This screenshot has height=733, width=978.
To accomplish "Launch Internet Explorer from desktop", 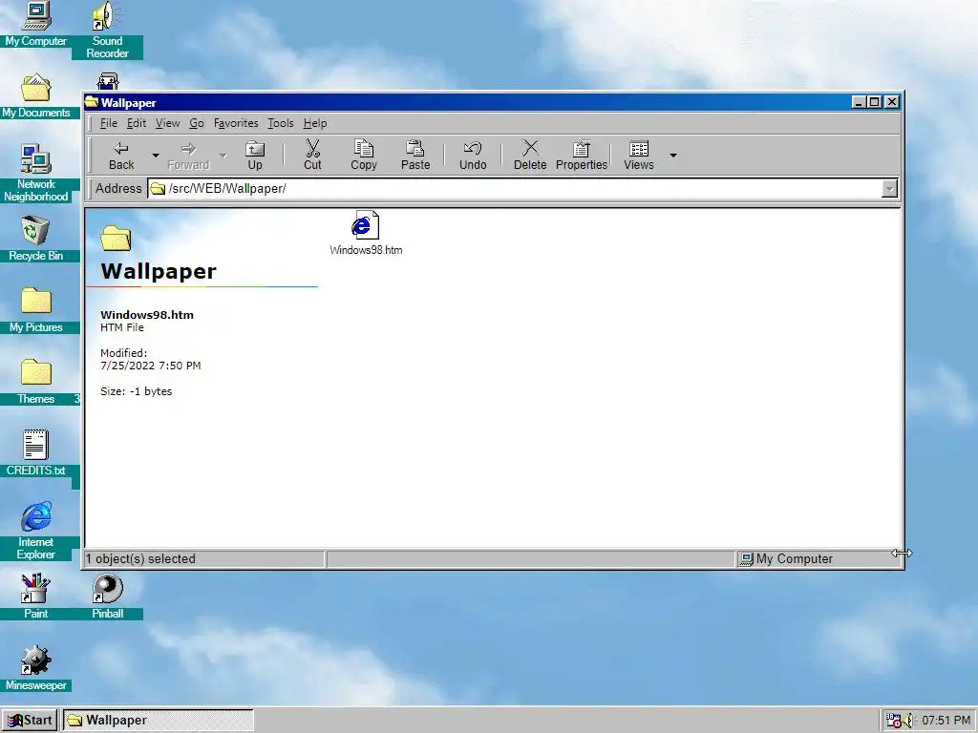I will pyautogui.click(x=35, y=531).
